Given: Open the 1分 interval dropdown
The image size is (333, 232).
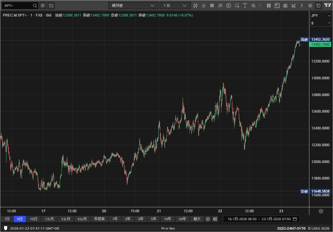Looking at the screenshot, I should 175,6.
